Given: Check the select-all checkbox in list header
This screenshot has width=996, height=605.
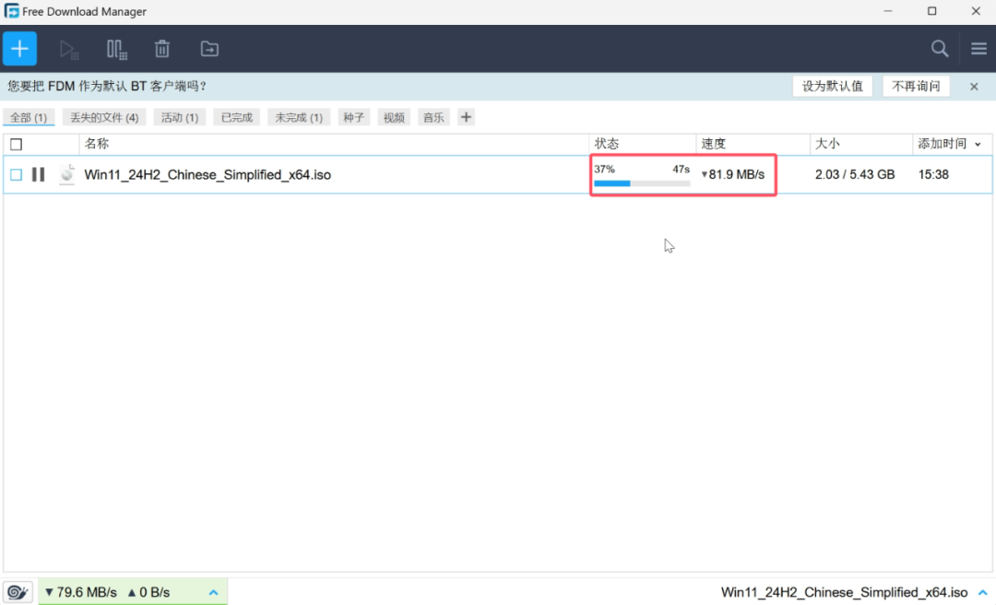Looking at the screenshot, I should tap(15, 144).
